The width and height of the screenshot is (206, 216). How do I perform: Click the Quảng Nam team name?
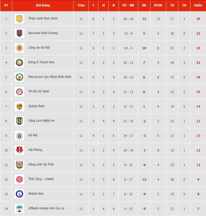click(36, 106)
